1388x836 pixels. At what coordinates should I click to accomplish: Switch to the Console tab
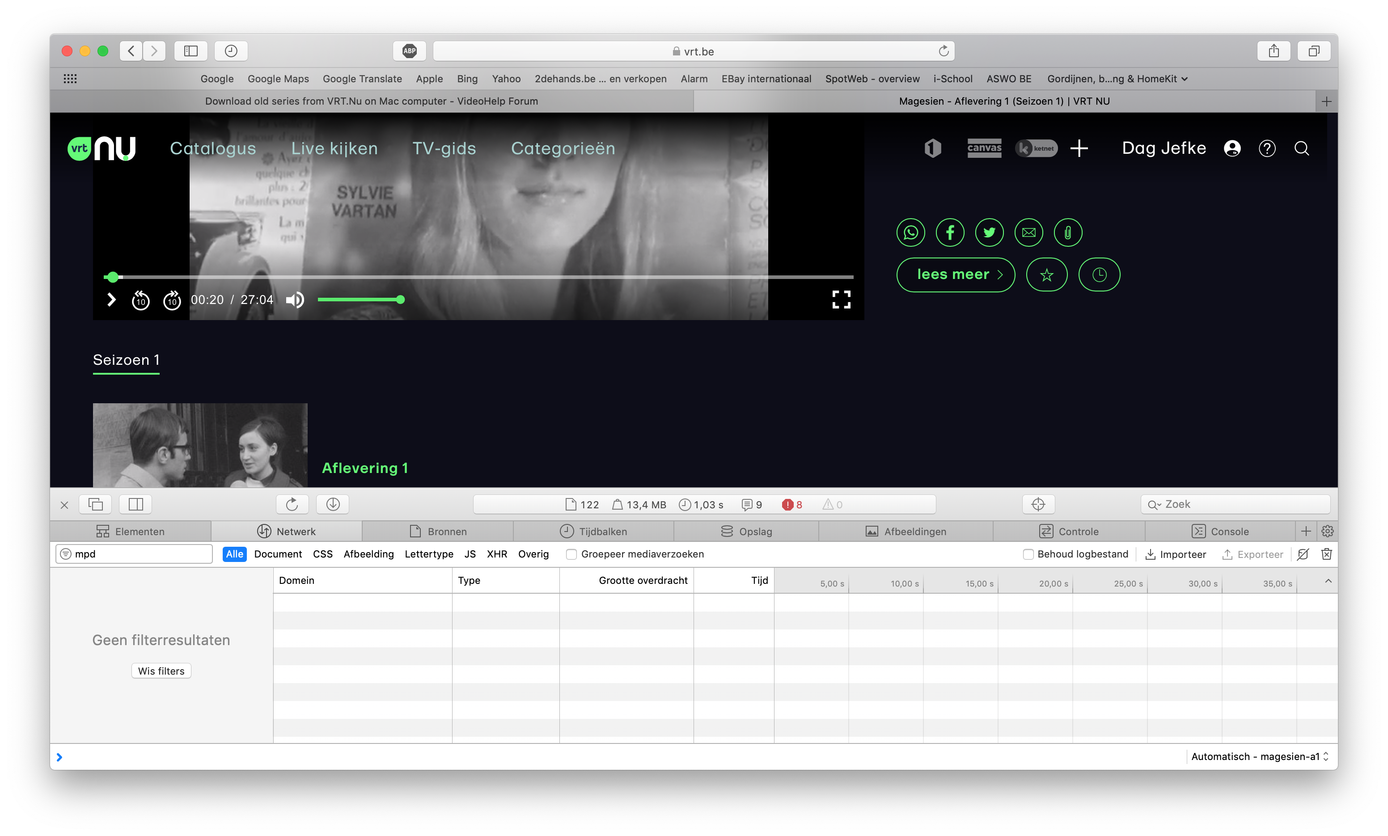coord(1220,531)
